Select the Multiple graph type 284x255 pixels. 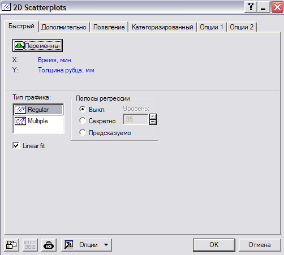pos(38,121)
